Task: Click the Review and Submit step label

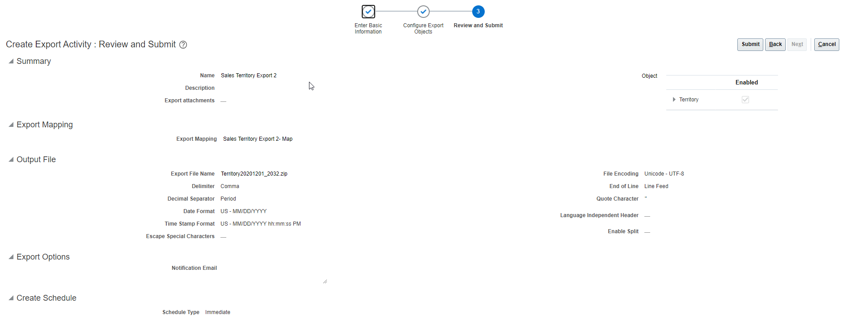Action: (x=478, y=25)
